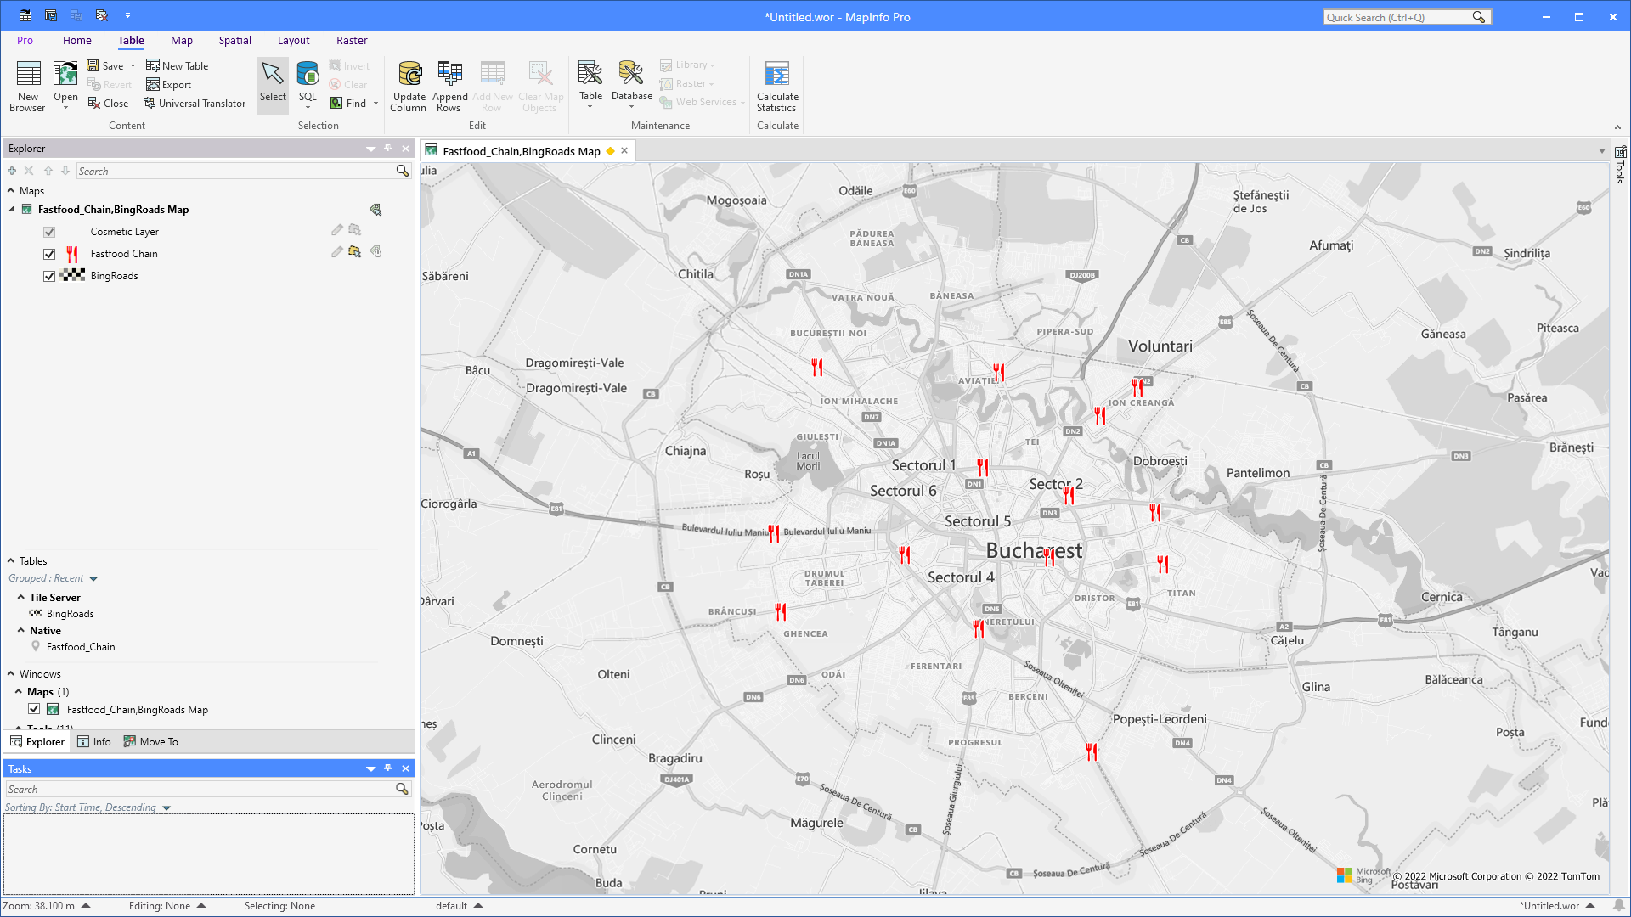
Task: Hide the BingRoads layer
Action: click(49, 275)
